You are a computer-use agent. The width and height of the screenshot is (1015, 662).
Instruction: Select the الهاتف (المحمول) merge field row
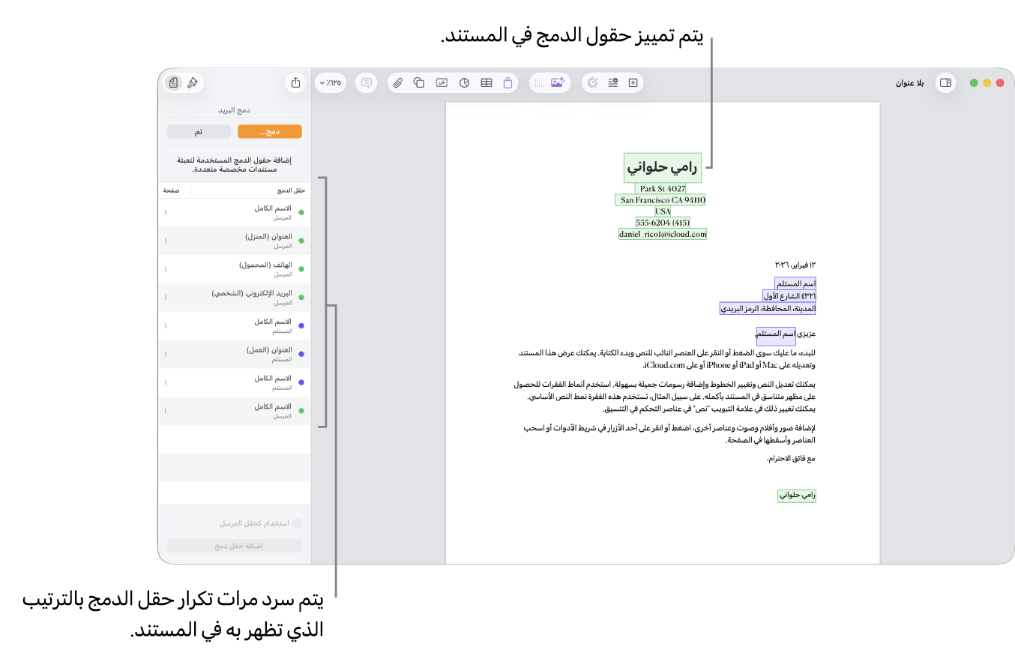tap(235, 269)
